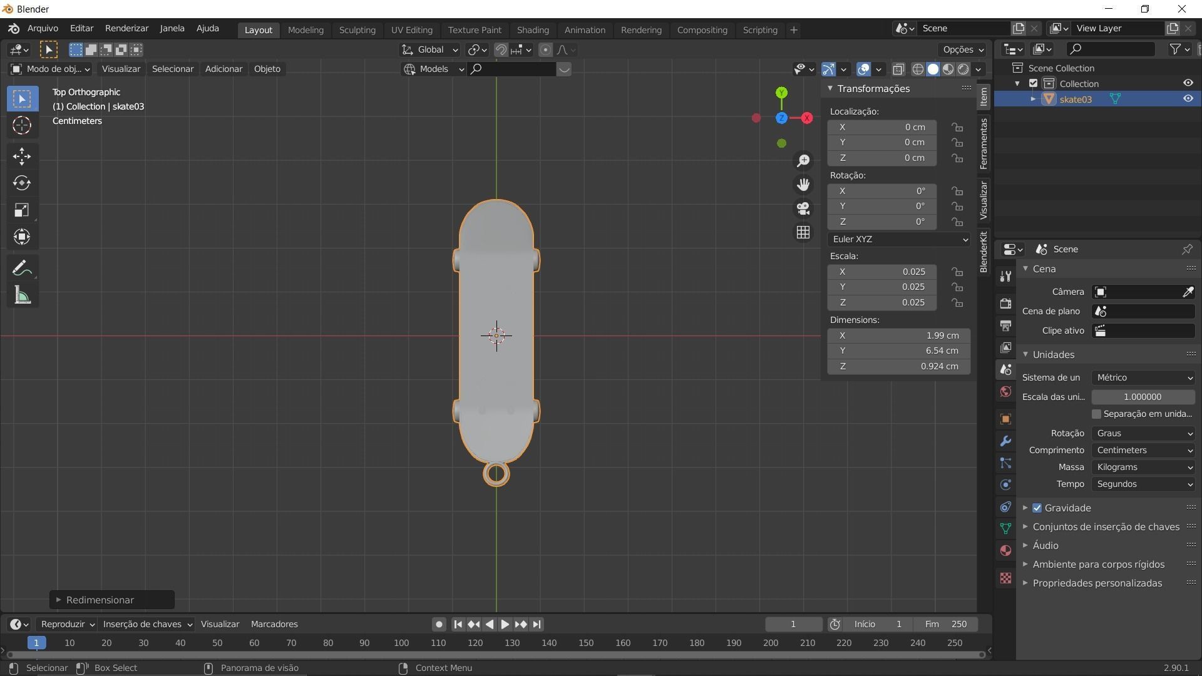Select the Scale tool
The image size is (1202, 676).
pyautogui.click(x=22, y=210)
